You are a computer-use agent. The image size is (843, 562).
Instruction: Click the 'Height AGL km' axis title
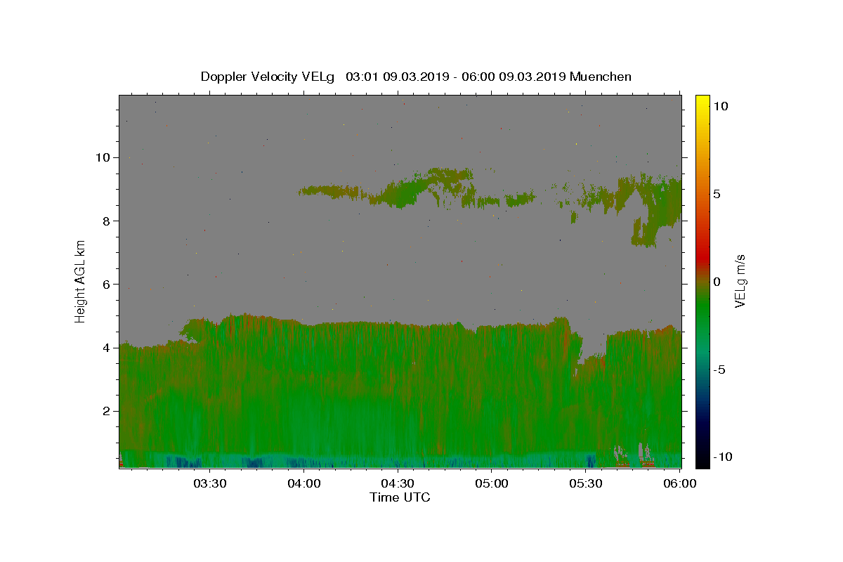[x=81, y=280]
